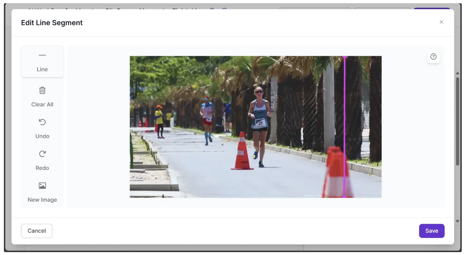The image size is (465, 255).
Task: Click the scrollbar up arrow
Action: tap(457, 73)
